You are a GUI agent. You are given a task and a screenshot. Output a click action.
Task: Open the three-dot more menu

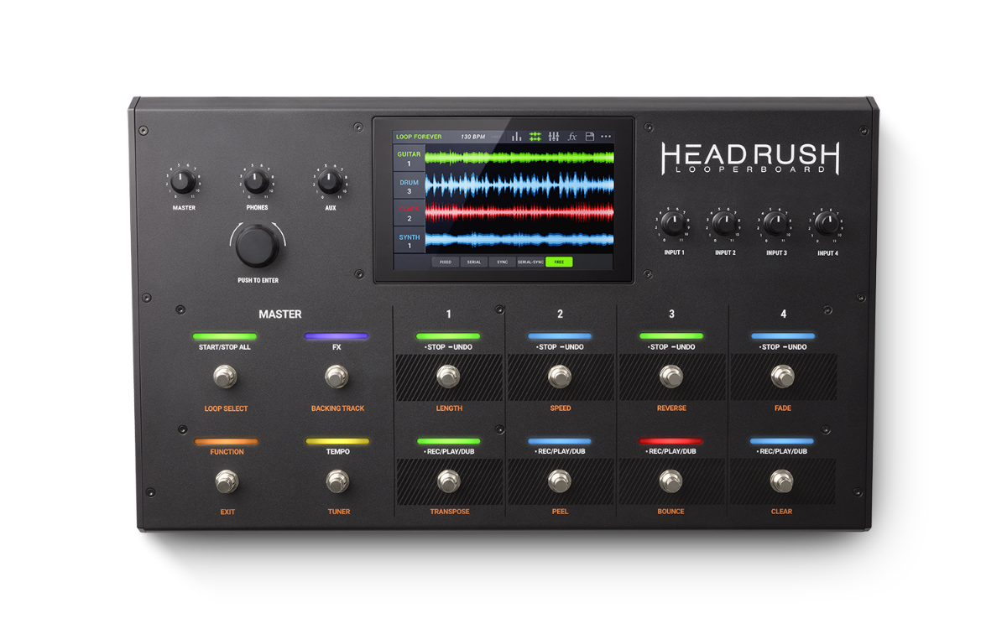(x=606, y=136)
